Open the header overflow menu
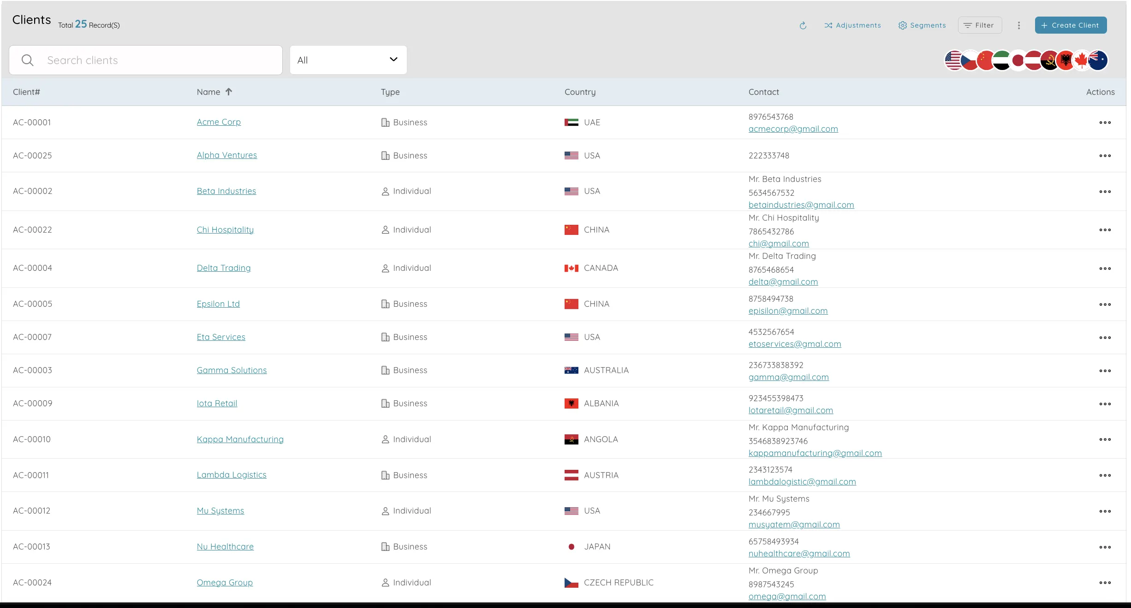Viewport: 1131px width, 608px height. coord(1018,25)
